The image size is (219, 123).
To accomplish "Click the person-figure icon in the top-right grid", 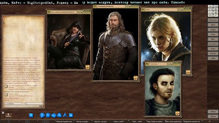I will (216, 16).
